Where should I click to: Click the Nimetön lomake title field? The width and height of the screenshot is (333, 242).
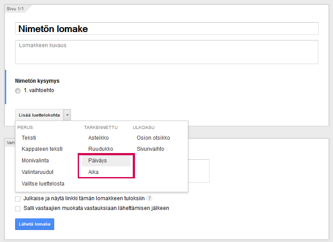pyautogui.click(x=166, y=29)
